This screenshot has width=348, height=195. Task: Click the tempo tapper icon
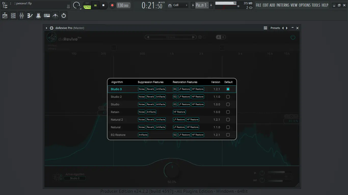pos(55,16)
